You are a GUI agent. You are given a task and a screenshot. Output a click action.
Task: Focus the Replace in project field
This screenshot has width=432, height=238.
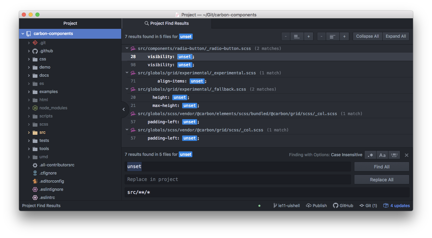pyautogui.click(x=238, y=179)
